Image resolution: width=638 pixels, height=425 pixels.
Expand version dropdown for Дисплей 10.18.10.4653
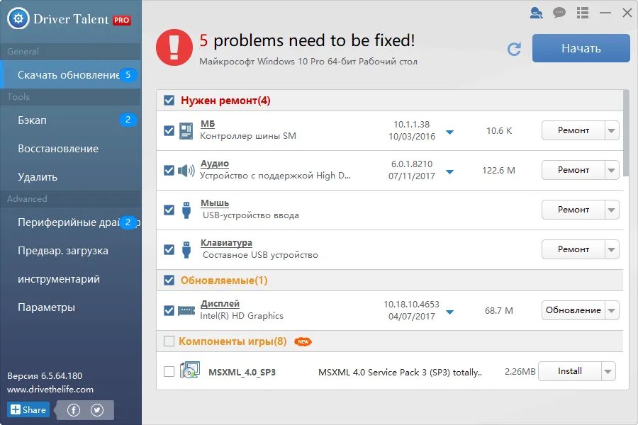click(449, 312)
